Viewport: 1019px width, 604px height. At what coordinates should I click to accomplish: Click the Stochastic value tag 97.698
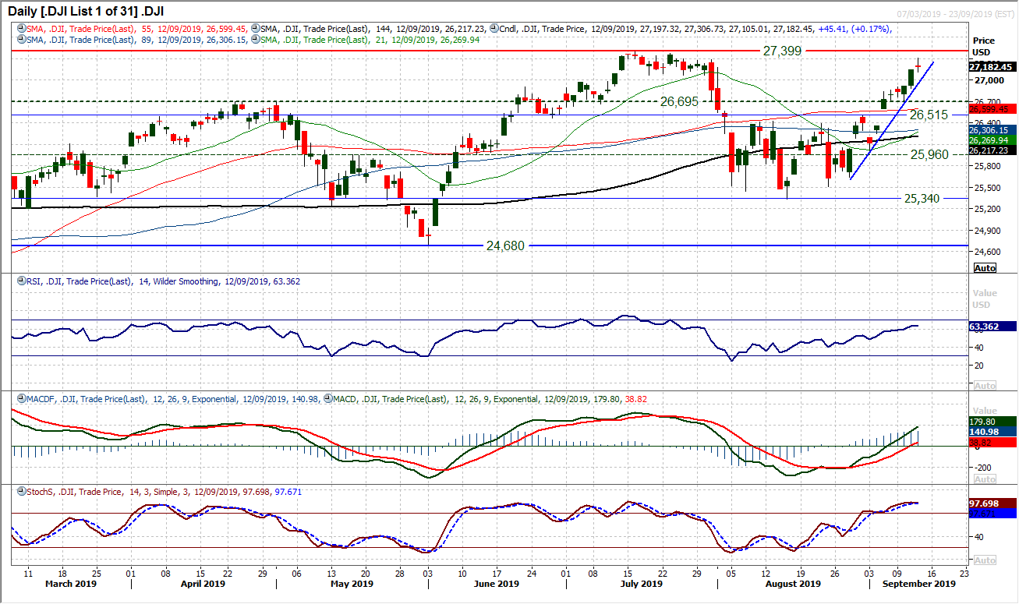coord(992,503)
